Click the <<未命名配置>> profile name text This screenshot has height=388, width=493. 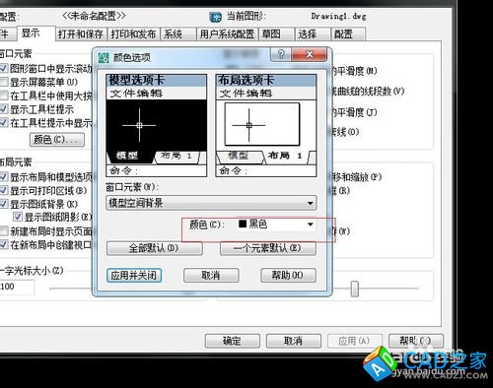tap(94, 16)
